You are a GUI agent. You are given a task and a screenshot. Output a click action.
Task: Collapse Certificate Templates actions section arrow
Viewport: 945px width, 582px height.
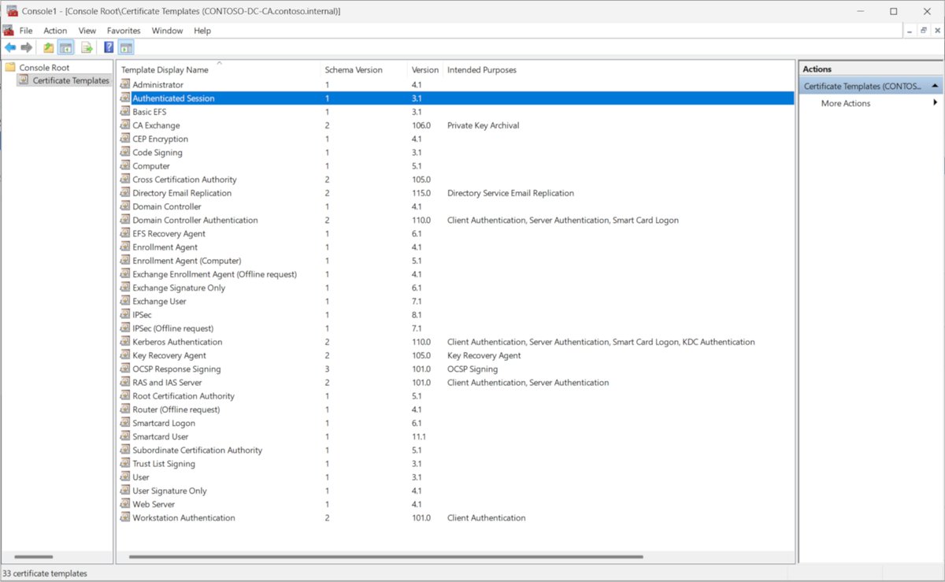coord(934,86)
